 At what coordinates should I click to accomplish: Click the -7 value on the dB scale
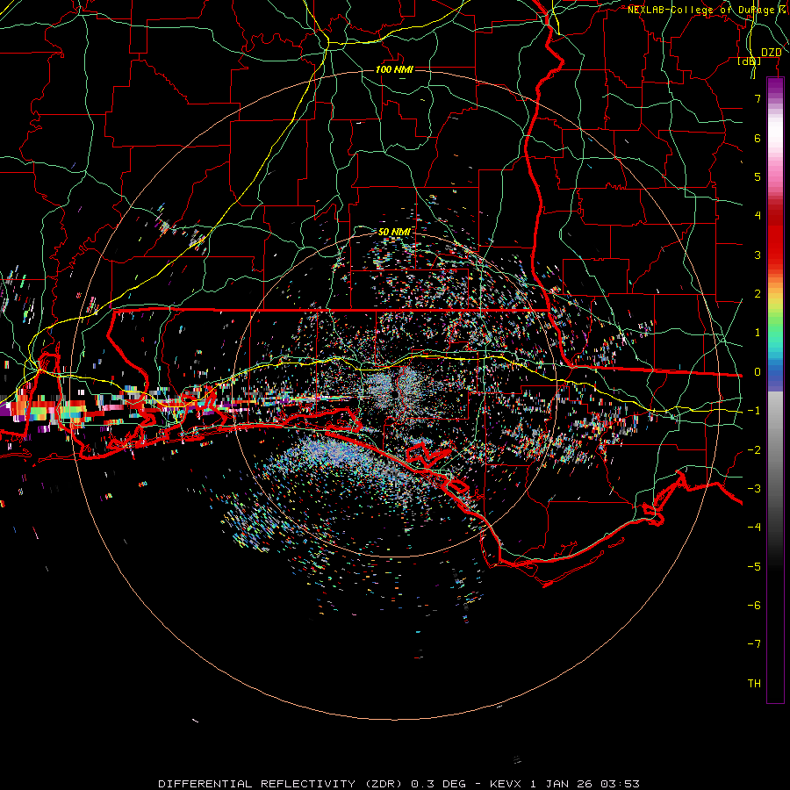coord(754,644)
